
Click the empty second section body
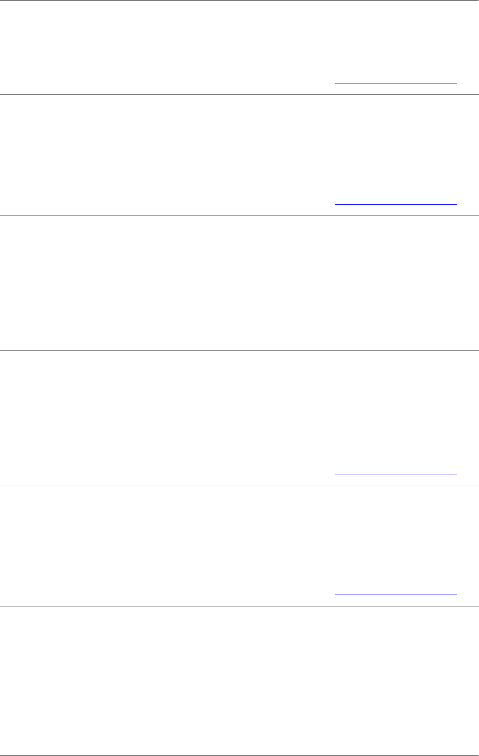pos(239,148)
